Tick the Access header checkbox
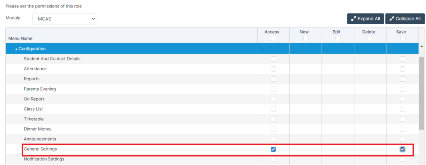Viewport: 426px width, 165px height. pos(273,39)
